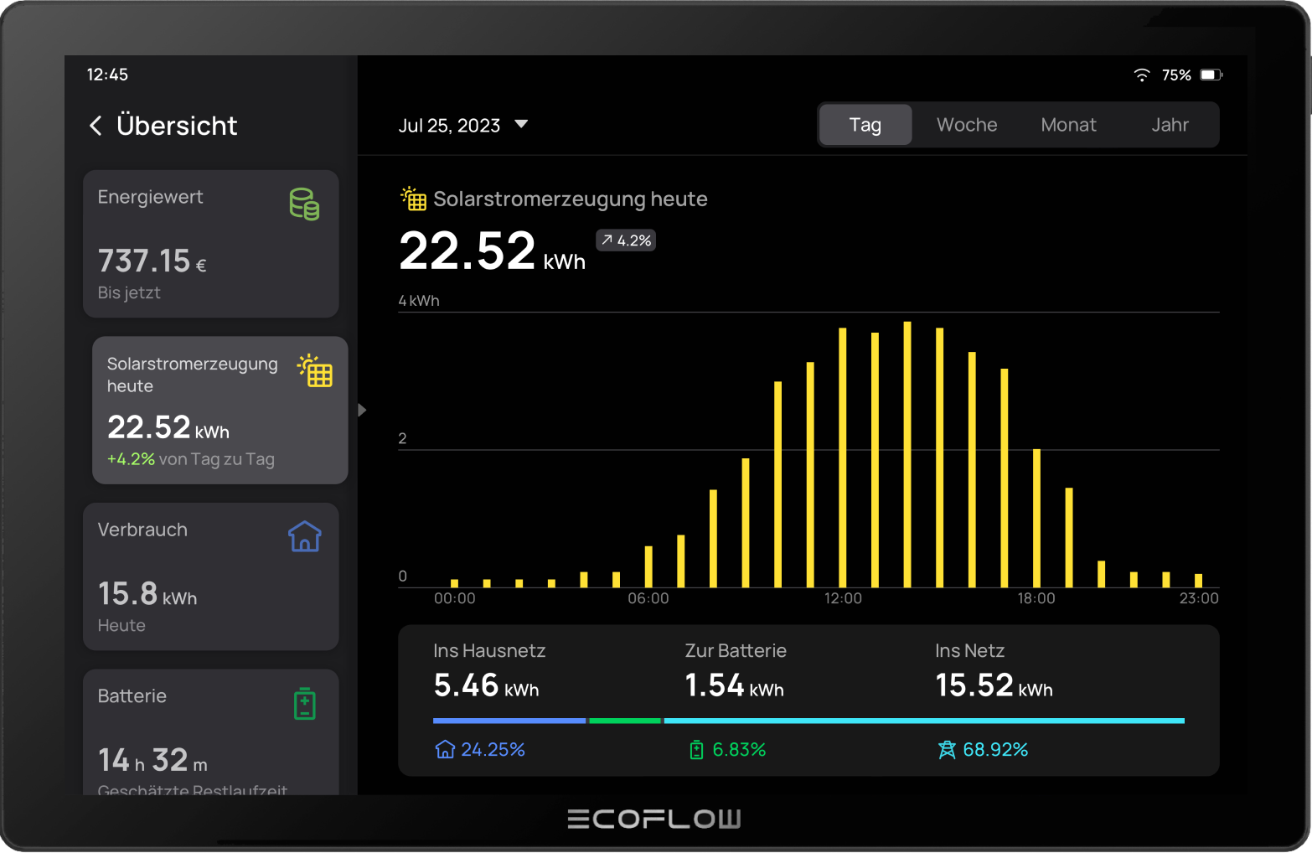The image size is (1312, 853).
Task: Click the battery icon near 6.83%
Action: pos(696,749)
